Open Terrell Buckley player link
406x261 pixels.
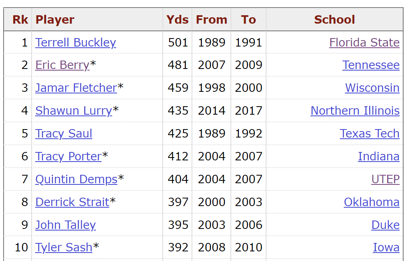76,42
